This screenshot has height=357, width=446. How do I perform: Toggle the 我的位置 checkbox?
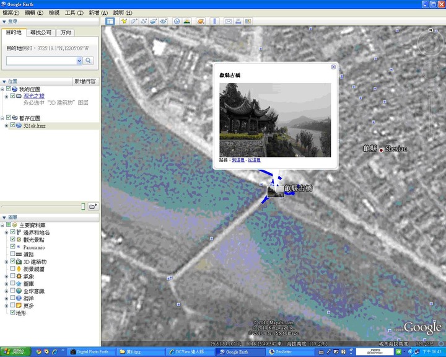(x=9, y=89)
